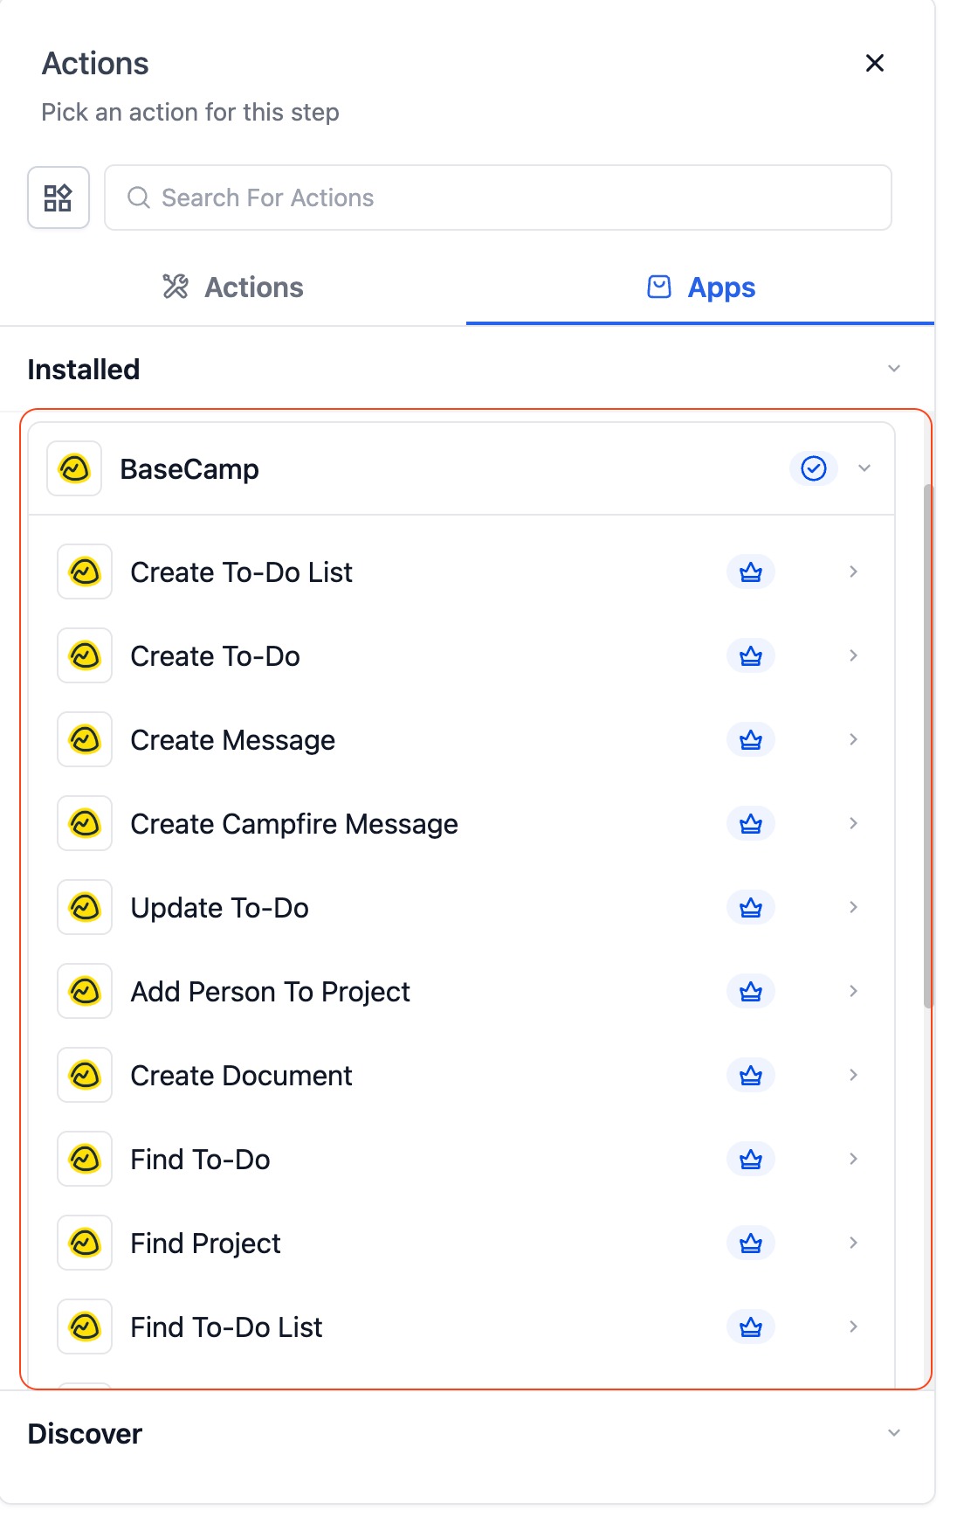Click the Search For Actions input field
Viewport: 957px width, 1517px height.
click(x=498, y=197)
